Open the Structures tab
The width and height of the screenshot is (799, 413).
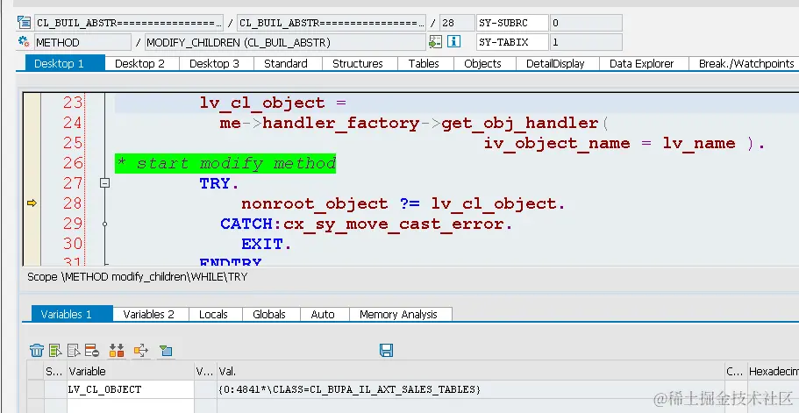(357, 64)
